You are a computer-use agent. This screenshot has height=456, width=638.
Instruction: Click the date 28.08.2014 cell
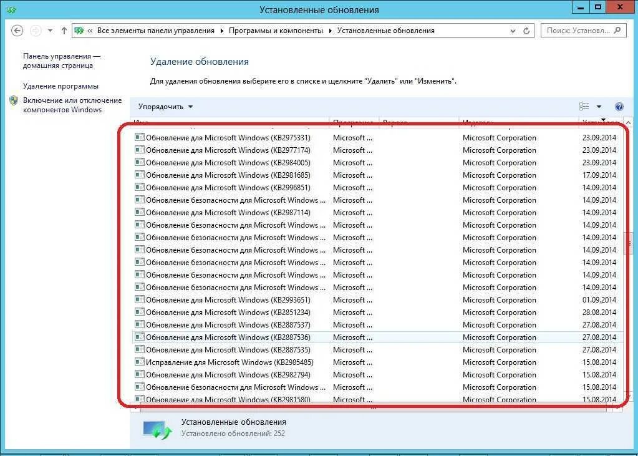pos(599,313)
